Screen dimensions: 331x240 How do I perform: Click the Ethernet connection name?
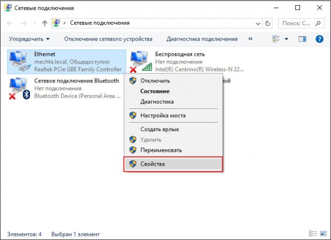click(45, 54)
